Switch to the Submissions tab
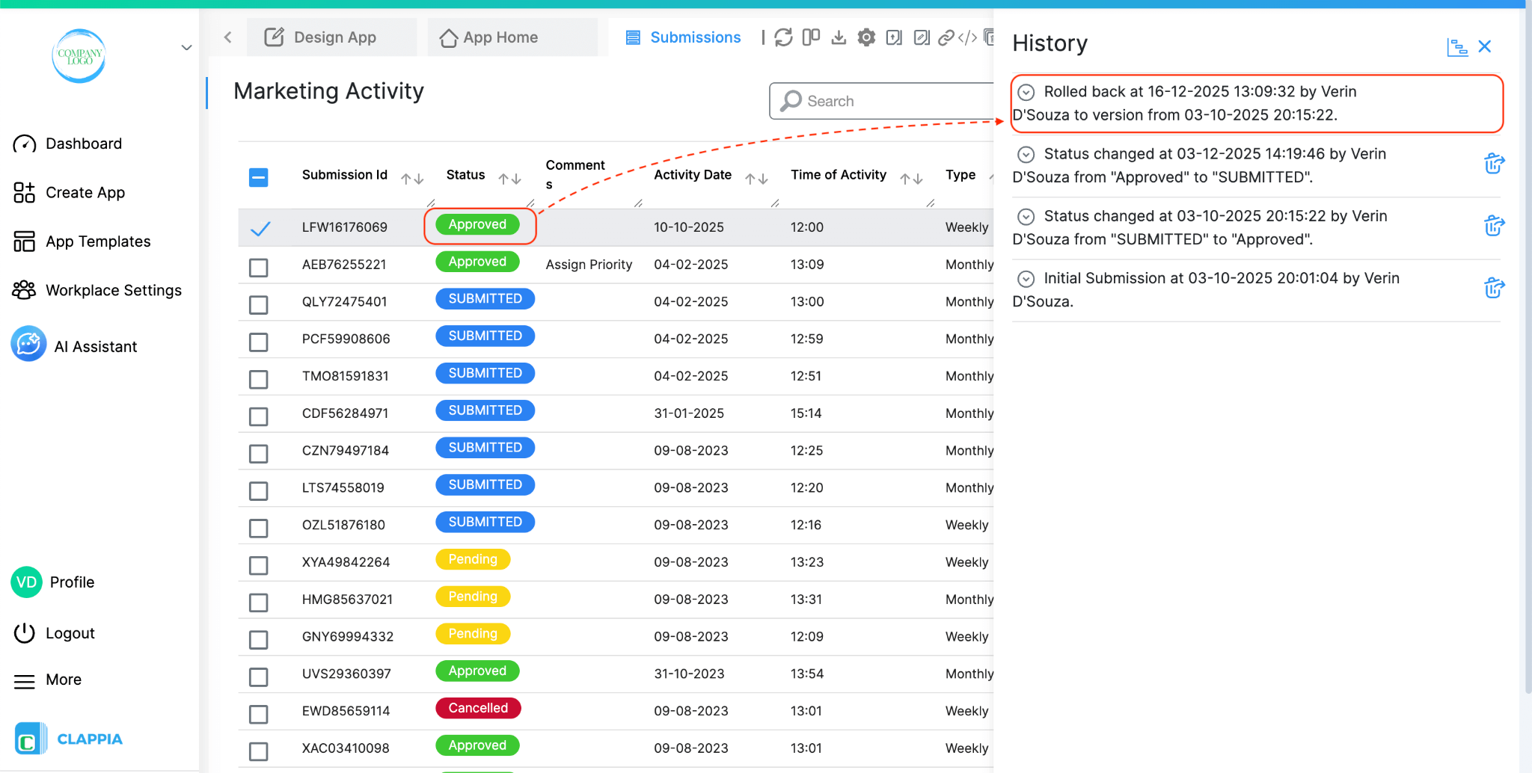The height and width of the screenshot is (773, 1532). tap(683, 37)
